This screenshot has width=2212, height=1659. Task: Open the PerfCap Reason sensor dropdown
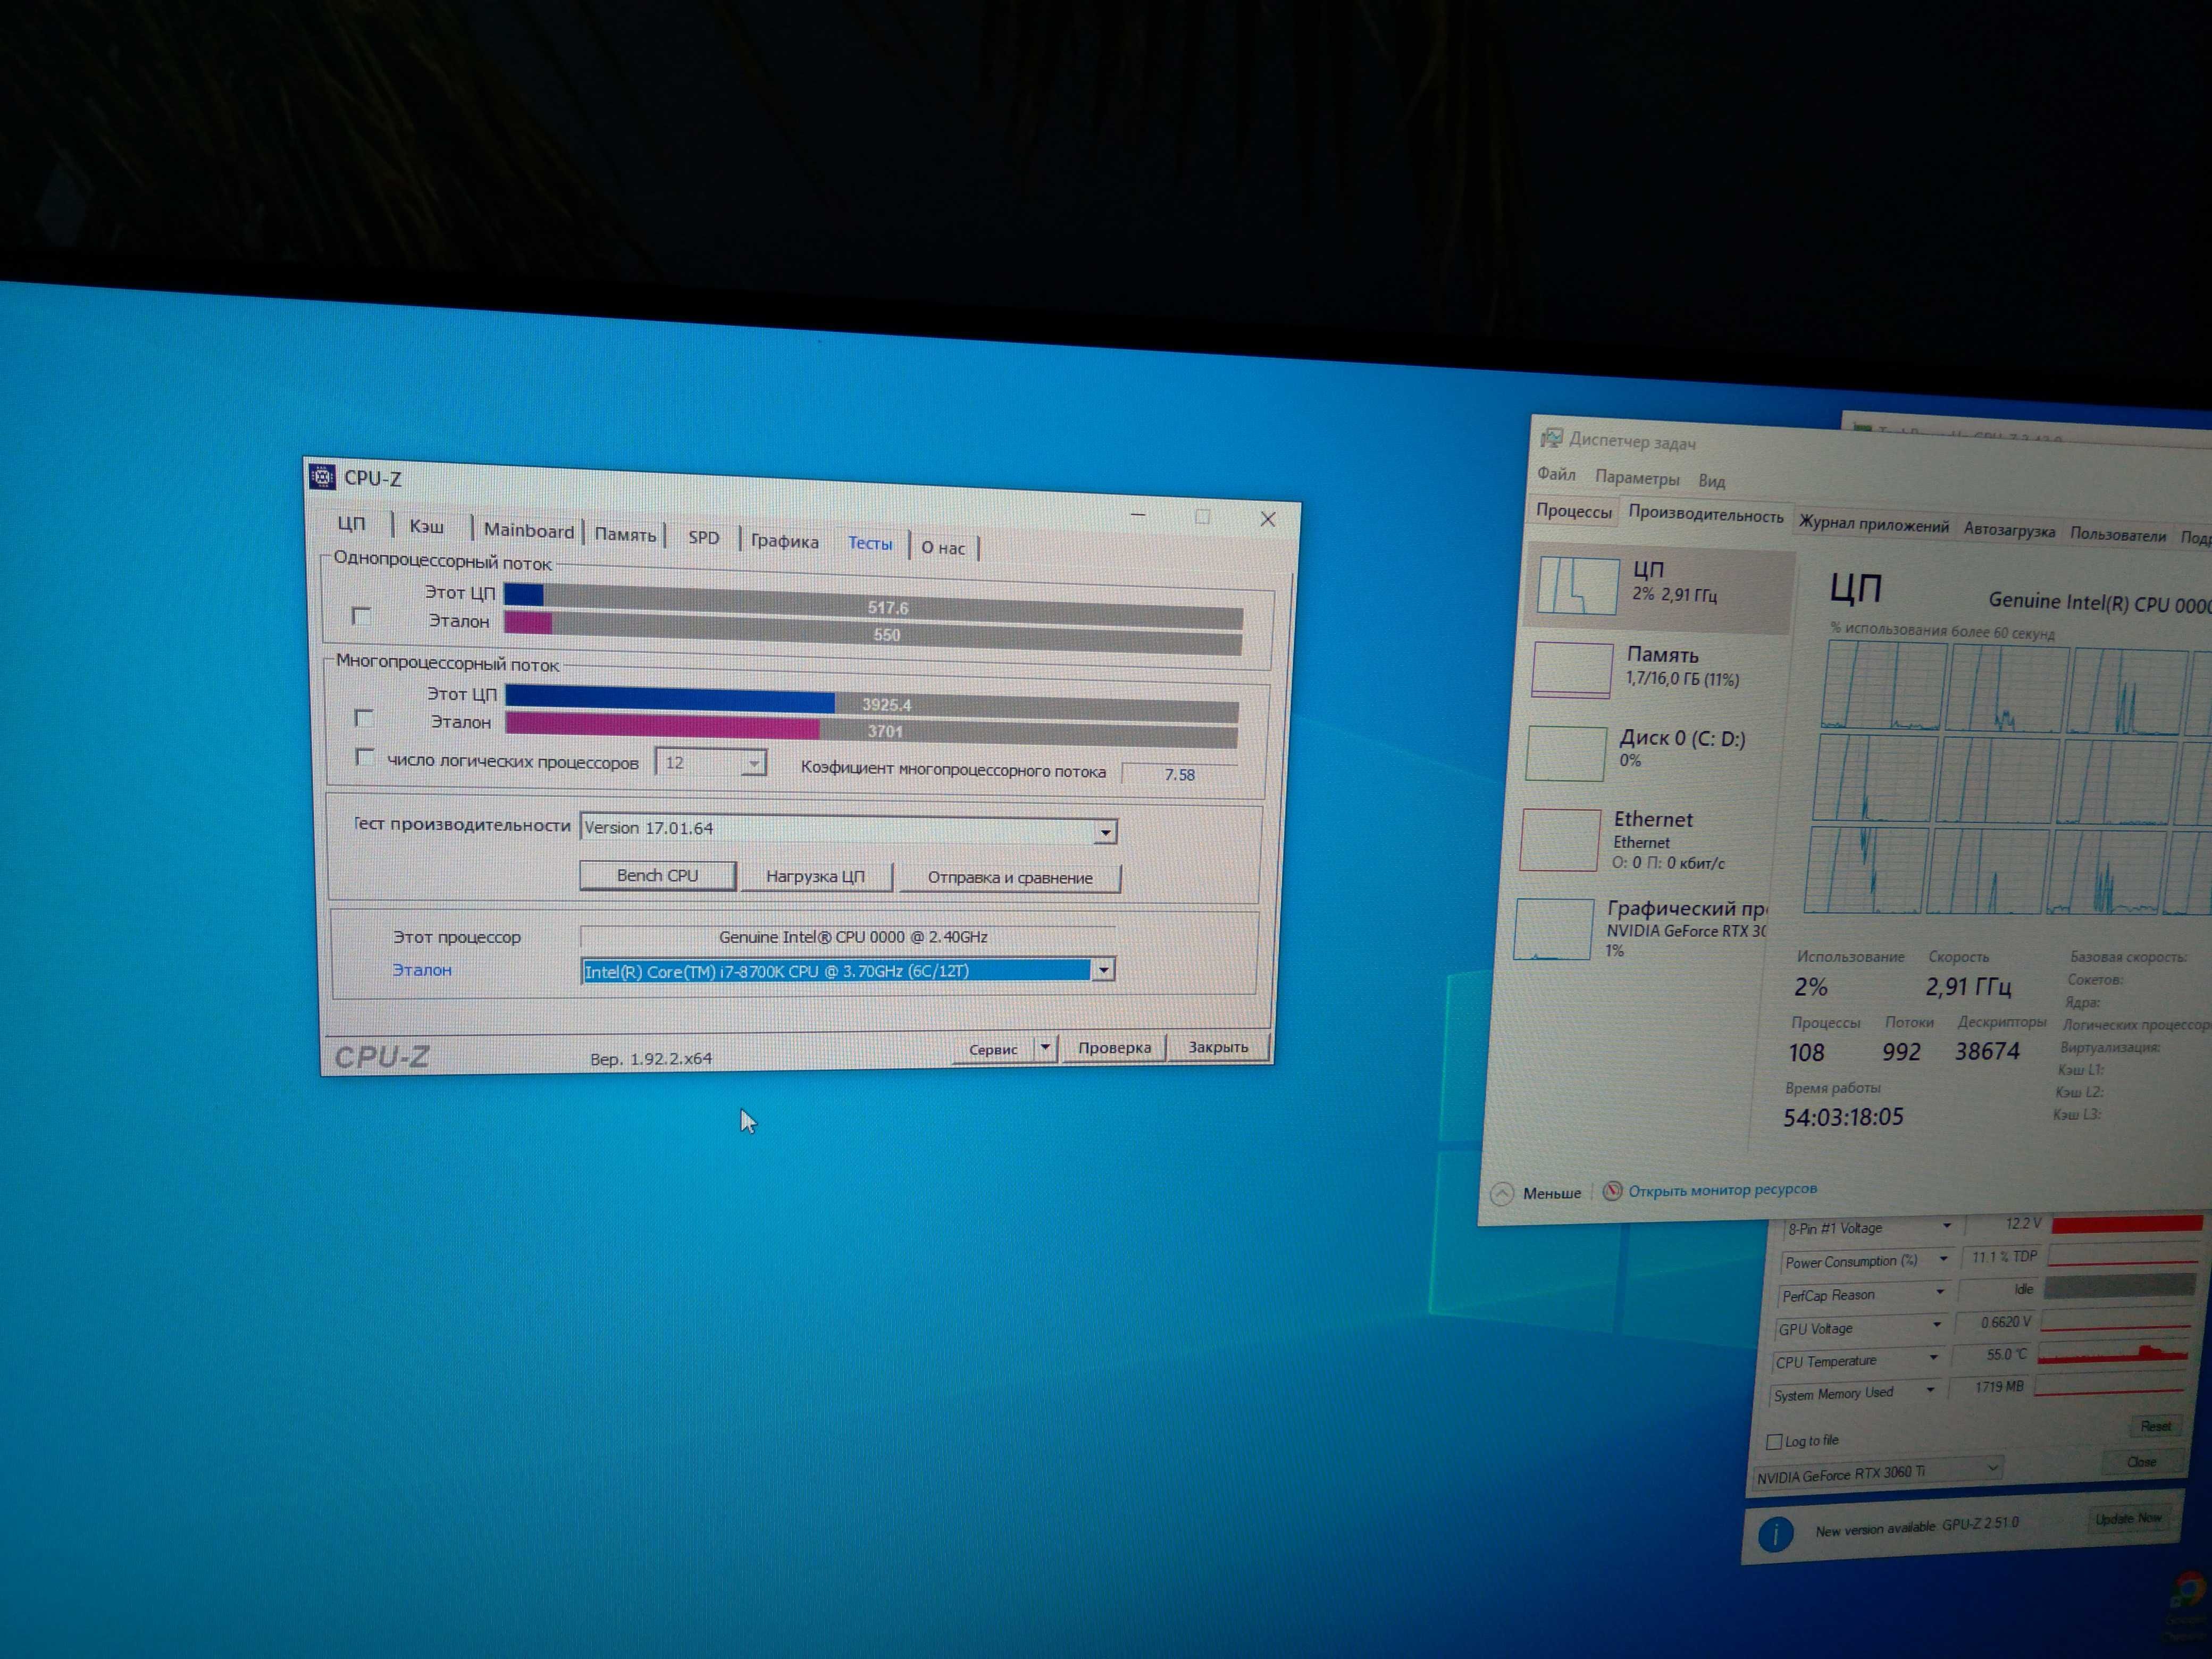[1940, 1292]
